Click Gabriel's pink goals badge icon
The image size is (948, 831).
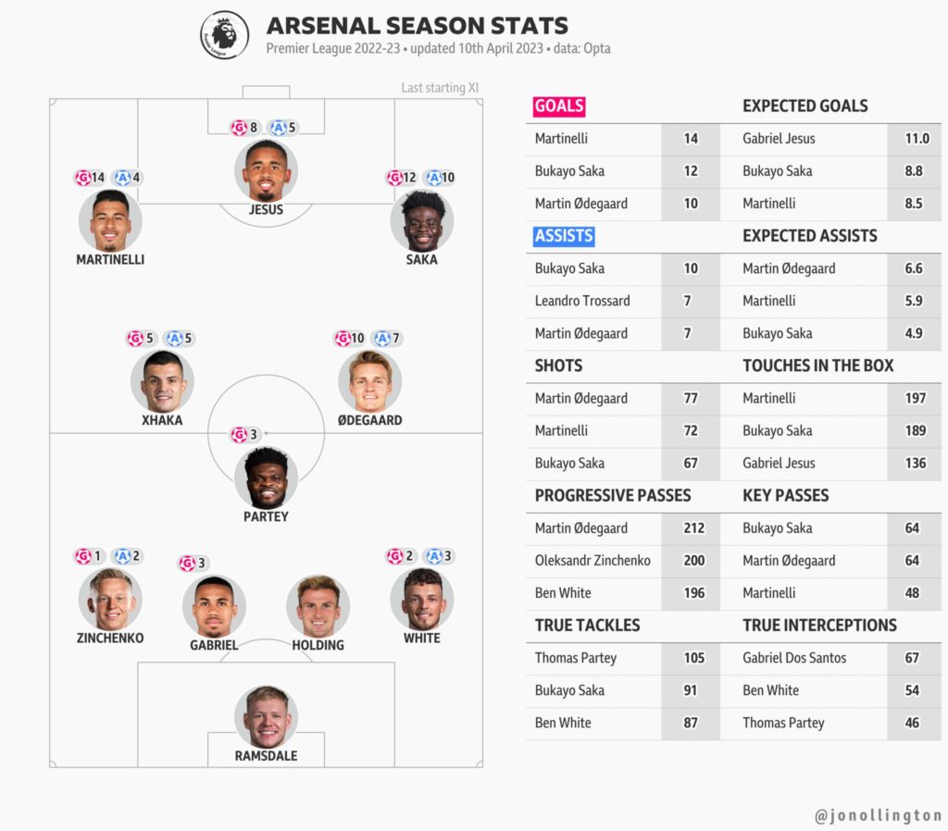[187, 563]
